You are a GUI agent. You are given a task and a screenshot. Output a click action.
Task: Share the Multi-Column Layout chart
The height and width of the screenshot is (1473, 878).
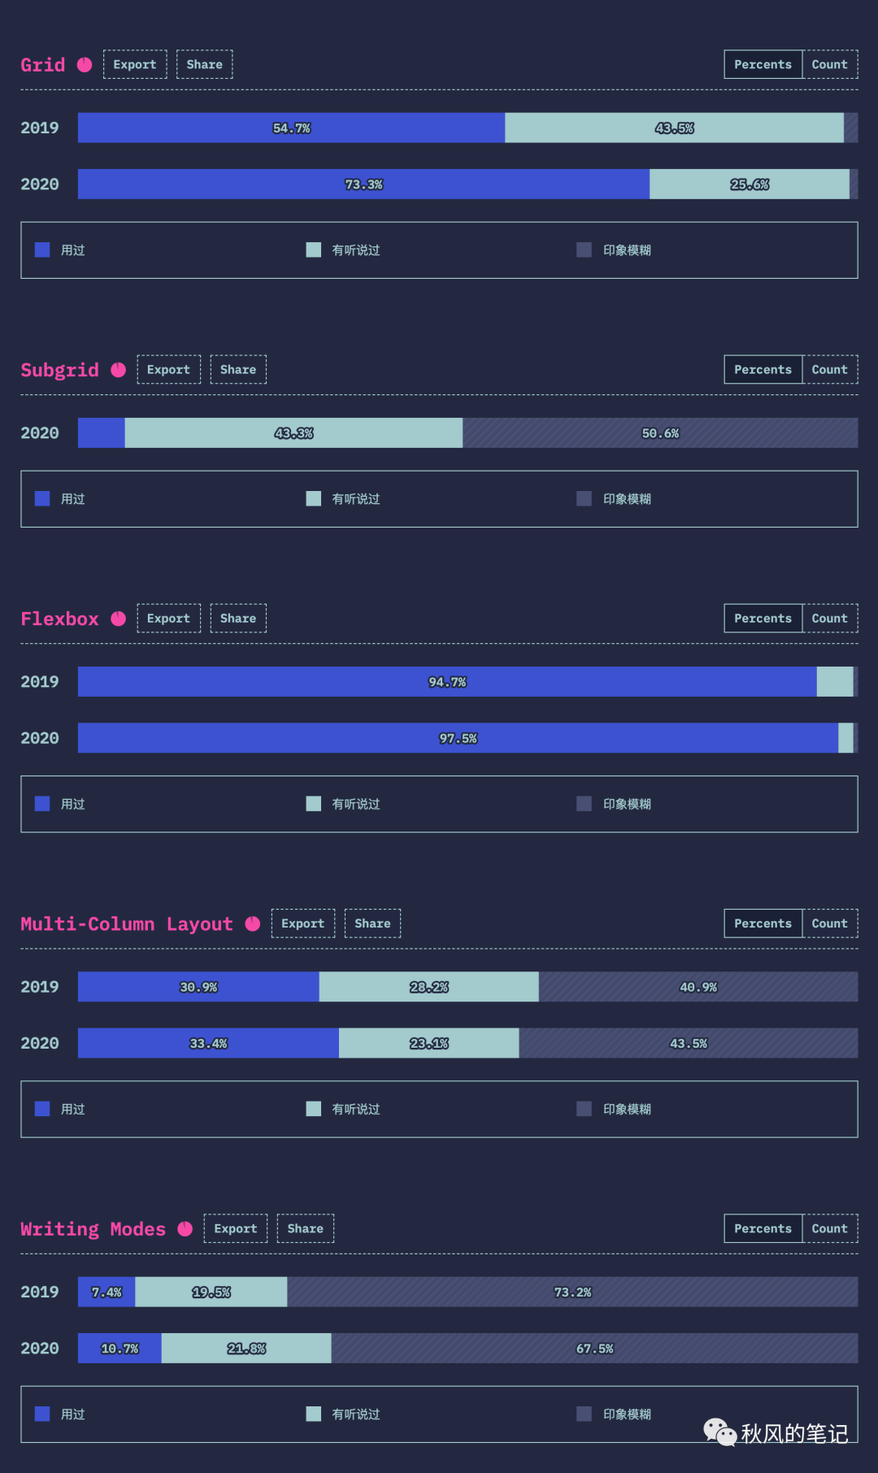[x=372, y=923]
